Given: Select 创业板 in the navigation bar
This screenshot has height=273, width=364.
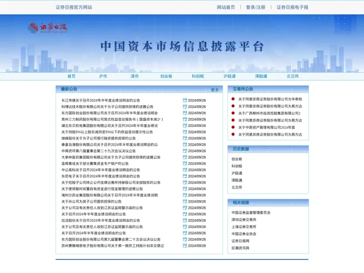Looking at the screenshot, I should (x=166, y=76).
